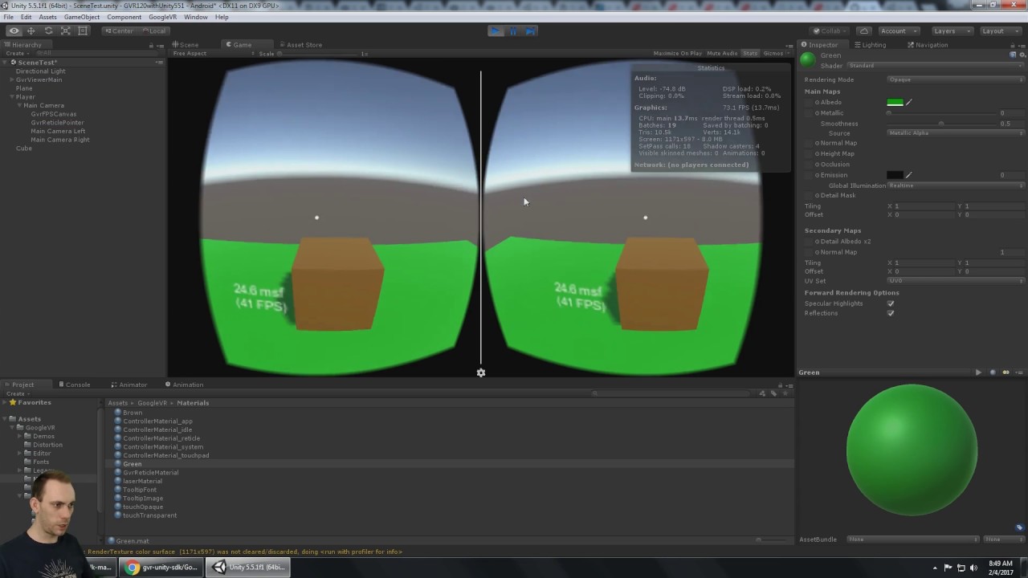The image size is (1028, 578).
Task: Select the Rotate tool
Action: tap(47, 30)
